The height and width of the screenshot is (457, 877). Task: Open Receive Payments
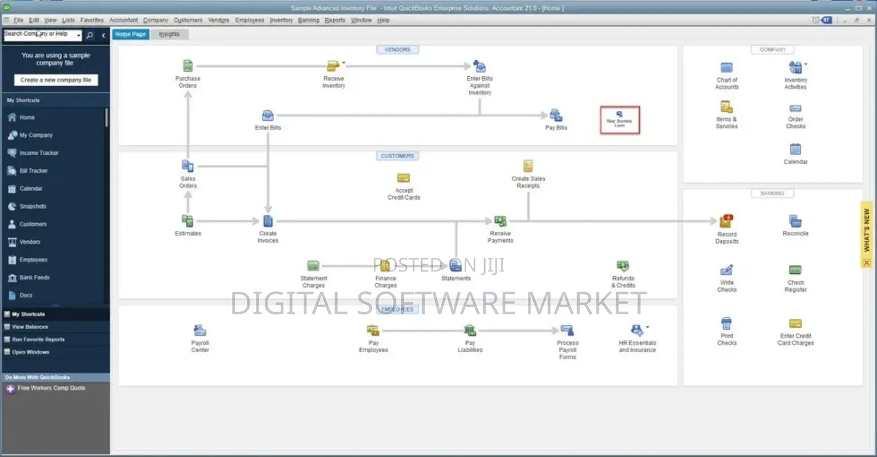tap(500, 221)
